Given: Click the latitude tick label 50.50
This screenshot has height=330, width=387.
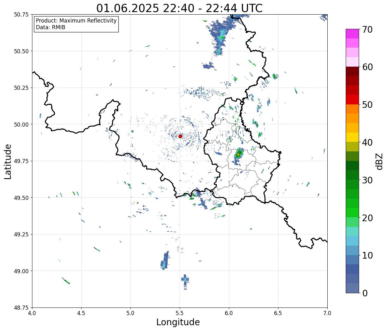Looking at the screenshot, I should pos(21,51).
